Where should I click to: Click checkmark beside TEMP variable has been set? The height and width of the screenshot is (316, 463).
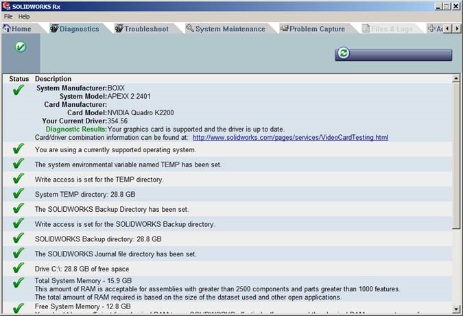pyautogui.click(x=19, y=163)
